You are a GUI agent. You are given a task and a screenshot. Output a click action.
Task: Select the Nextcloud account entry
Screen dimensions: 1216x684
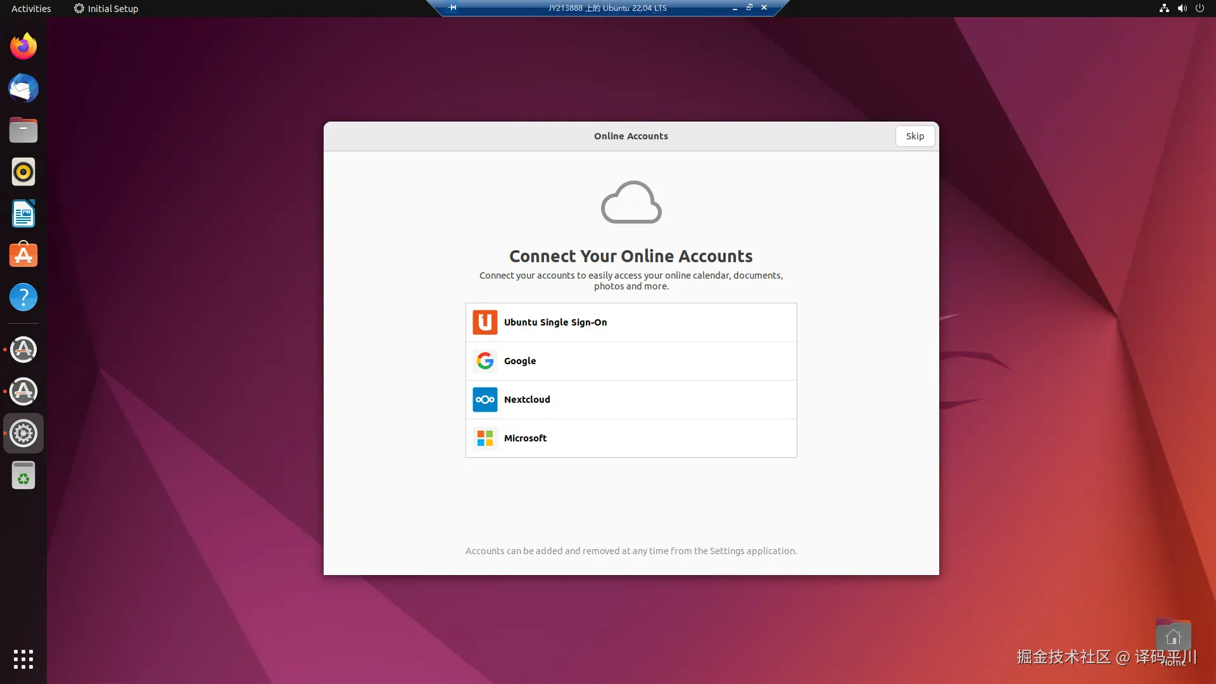click(631, 400)
